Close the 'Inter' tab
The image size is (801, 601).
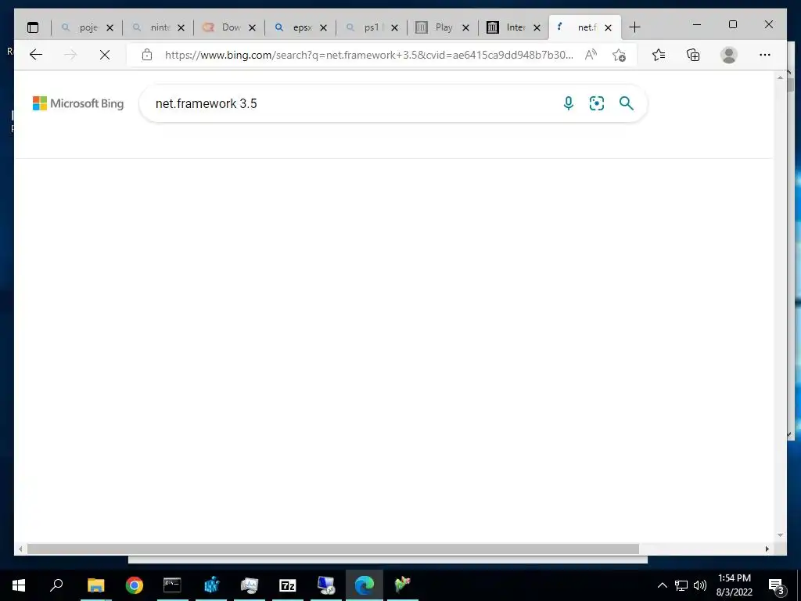point(537,27)
